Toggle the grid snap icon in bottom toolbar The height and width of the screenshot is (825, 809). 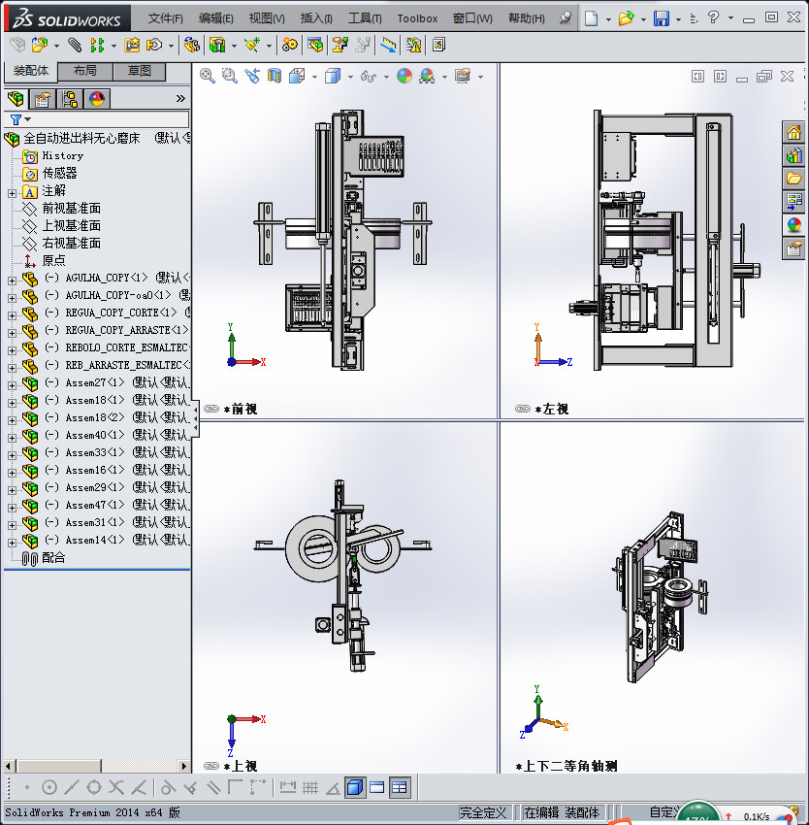(310, 787)
